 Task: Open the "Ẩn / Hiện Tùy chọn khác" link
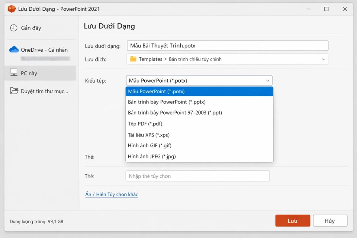111,194
